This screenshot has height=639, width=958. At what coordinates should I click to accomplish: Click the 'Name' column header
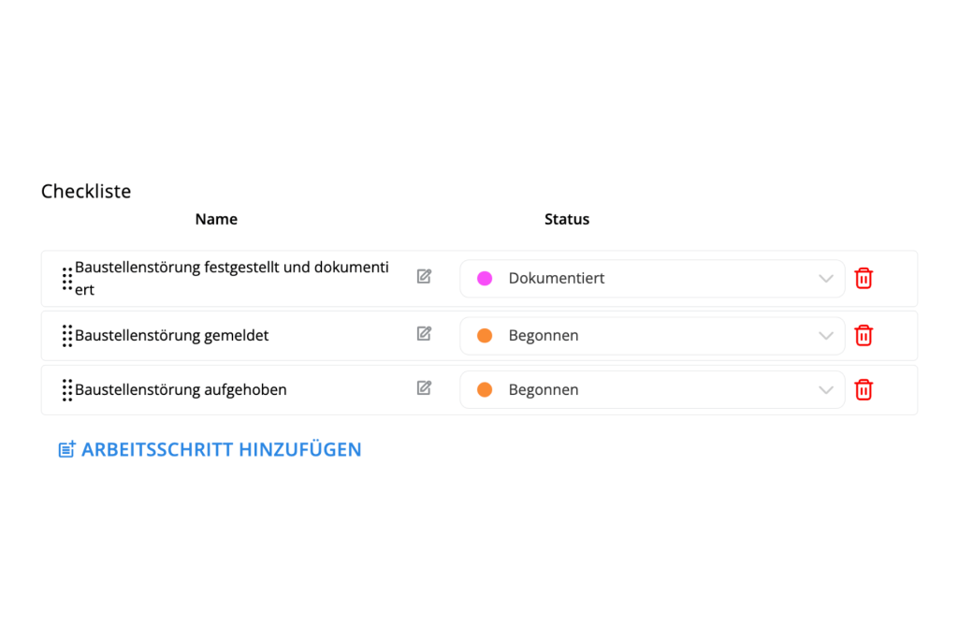tap(216, 219)
